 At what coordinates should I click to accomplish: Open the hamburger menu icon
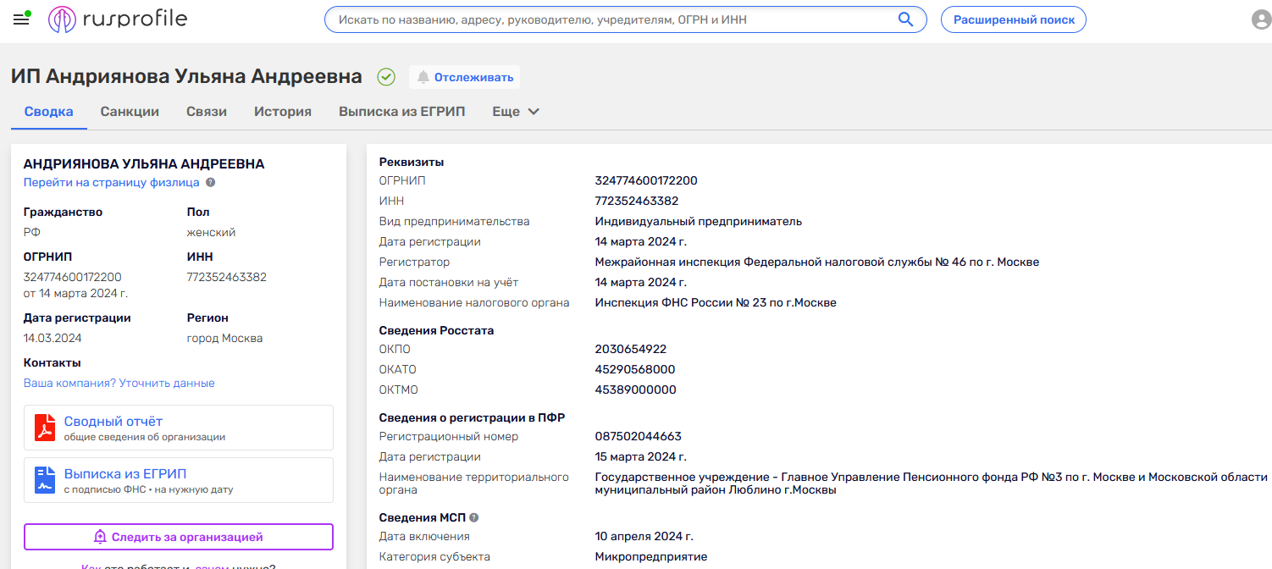pyautogui.click(x=21, y=19)
